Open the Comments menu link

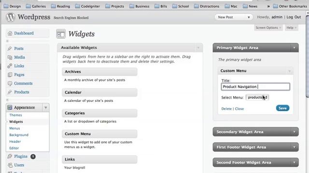tap(23, 83)
